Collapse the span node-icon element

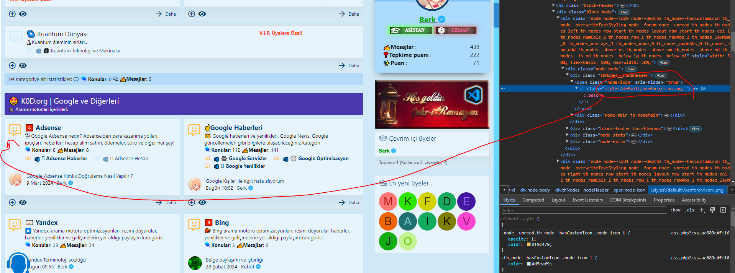(x=572, y=82)
